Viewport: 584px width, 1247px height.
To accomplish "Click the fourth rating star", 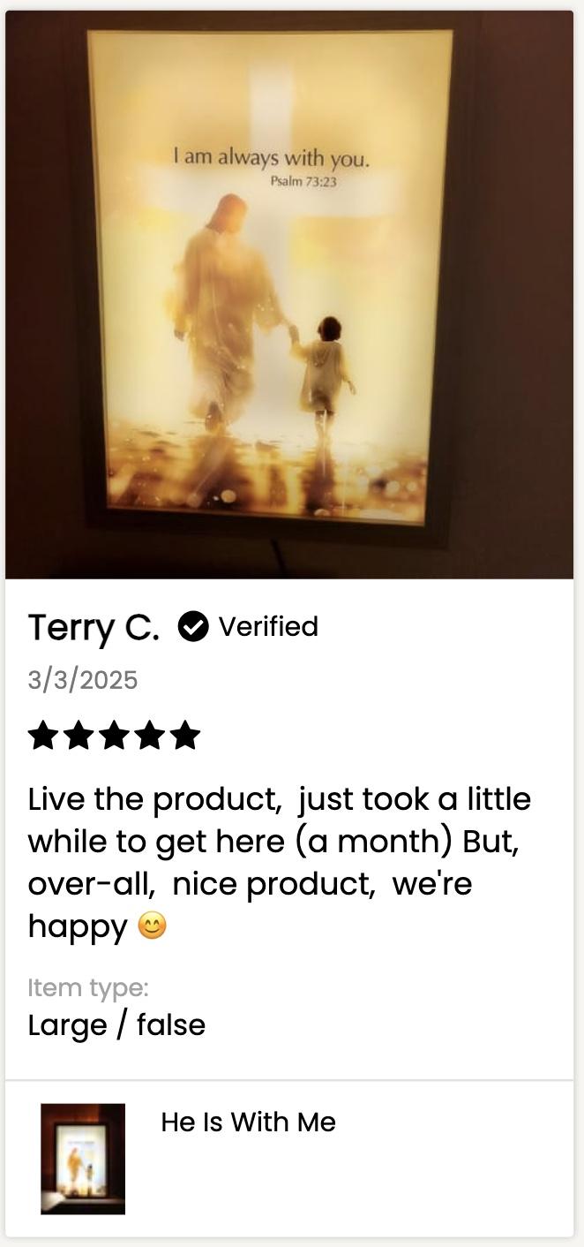I will [x=149, y=736].
